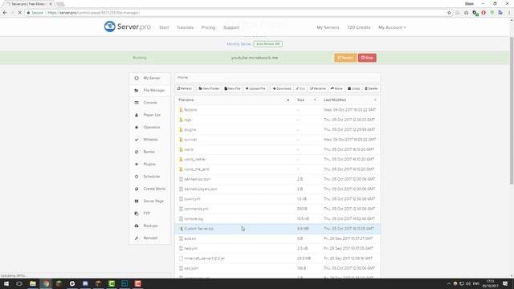Click the Upload File button

pos(255,88)
